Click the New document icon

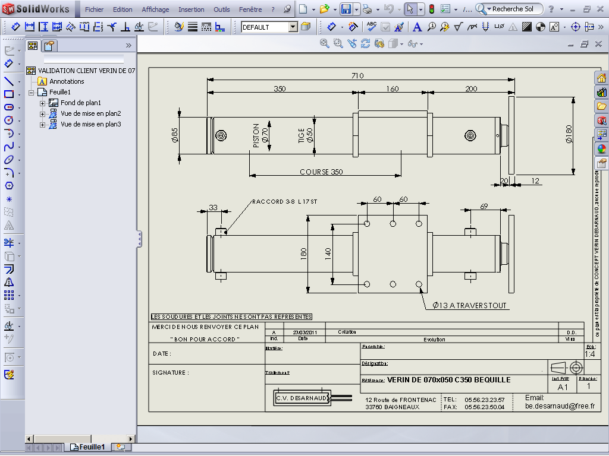[303, 9]
